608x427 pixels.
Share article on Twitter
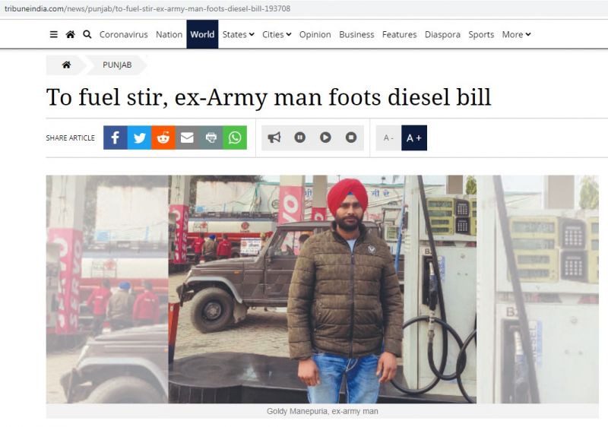[139, 138]
